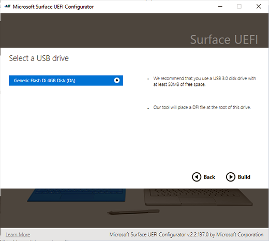Viewport: 269px width, 241px height.
Task: Click the 'Generic Flash Di 4GB Disk (D:\)' drive label
Action: click(44, 81)
